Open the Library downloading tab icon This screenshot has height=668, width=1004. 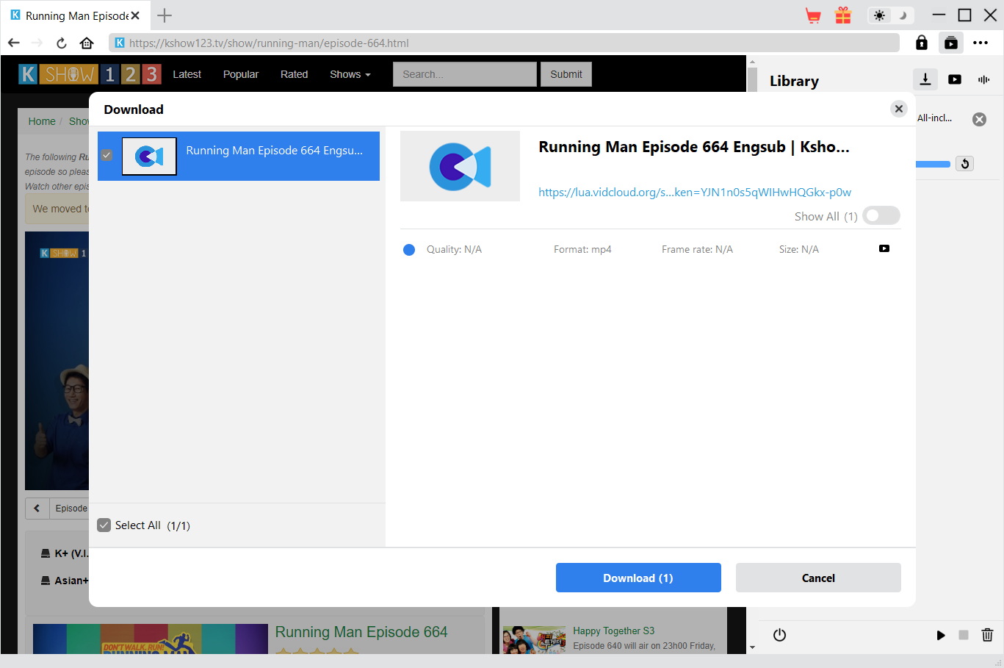pyautogui.click(x=925, y=79)
